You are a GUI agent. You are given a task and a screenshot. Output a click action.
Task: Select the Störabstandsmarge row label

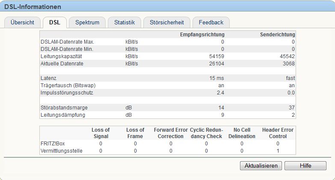63,107
